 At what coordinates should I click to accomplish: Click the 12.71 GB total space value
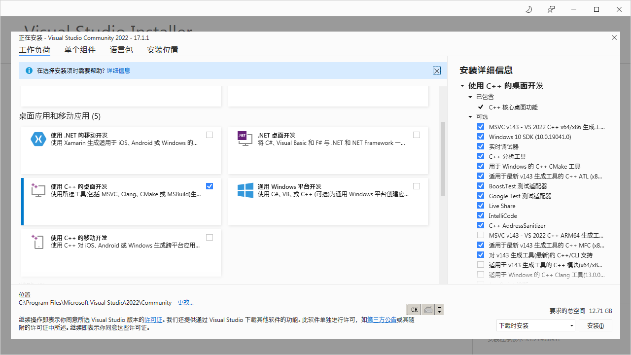click(x=600, y=311)
